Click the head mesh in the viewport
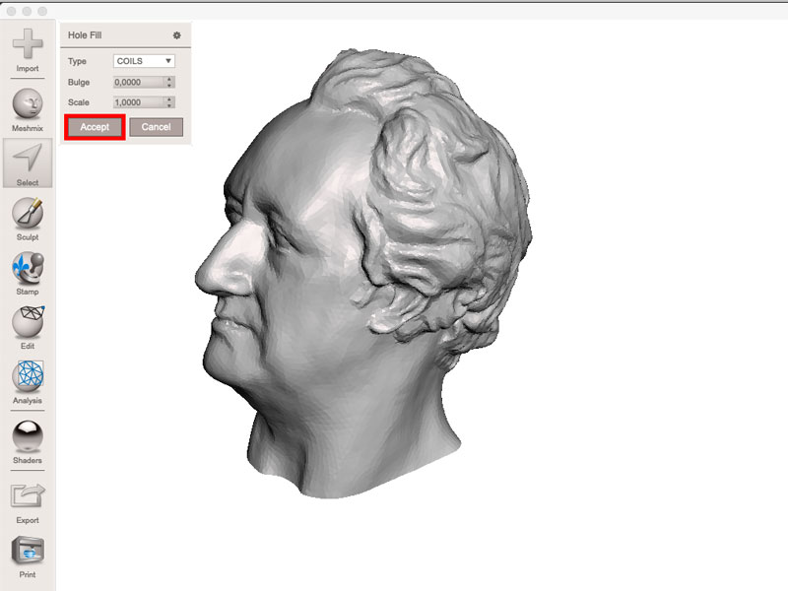 click(x=361, y=274)
